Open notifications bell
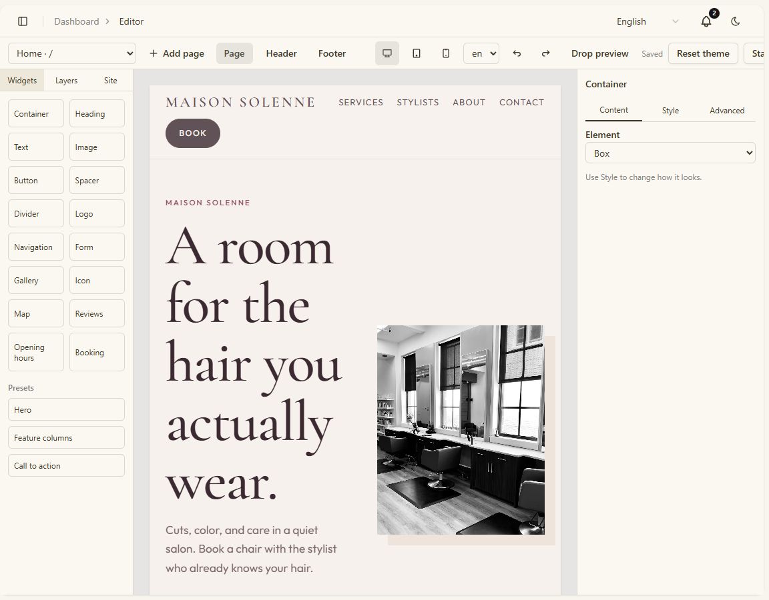The image size is (769, 600). click(x=706, y=21)
